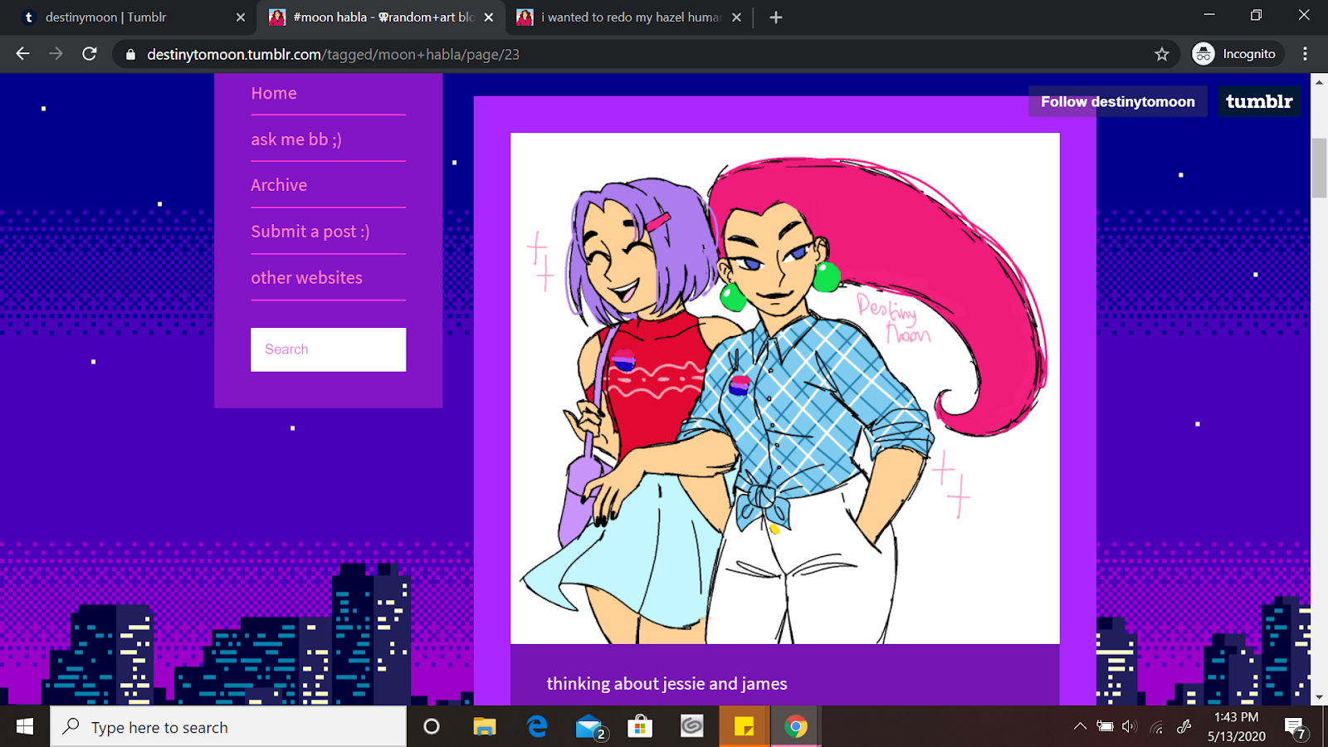The image size is (1328, 747).
Task: Click the pen workspace tray icon
Action: pyautogui.click(x=1184, y=726)
